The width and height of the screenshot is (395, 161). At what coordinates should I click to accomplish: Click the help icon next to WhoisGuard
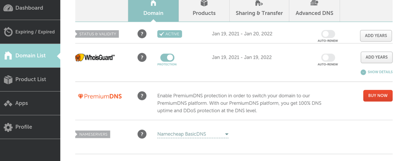pyautogui.click(x=142, y=58)
